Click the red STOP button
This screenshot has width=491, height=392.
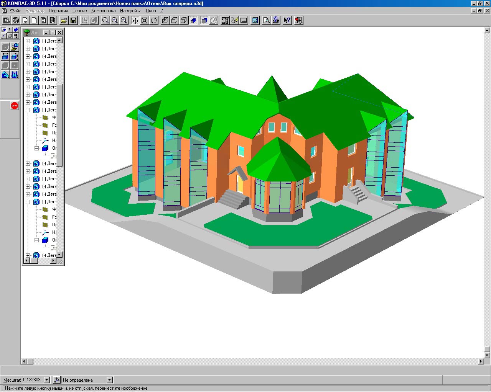[x=15, y=106]
